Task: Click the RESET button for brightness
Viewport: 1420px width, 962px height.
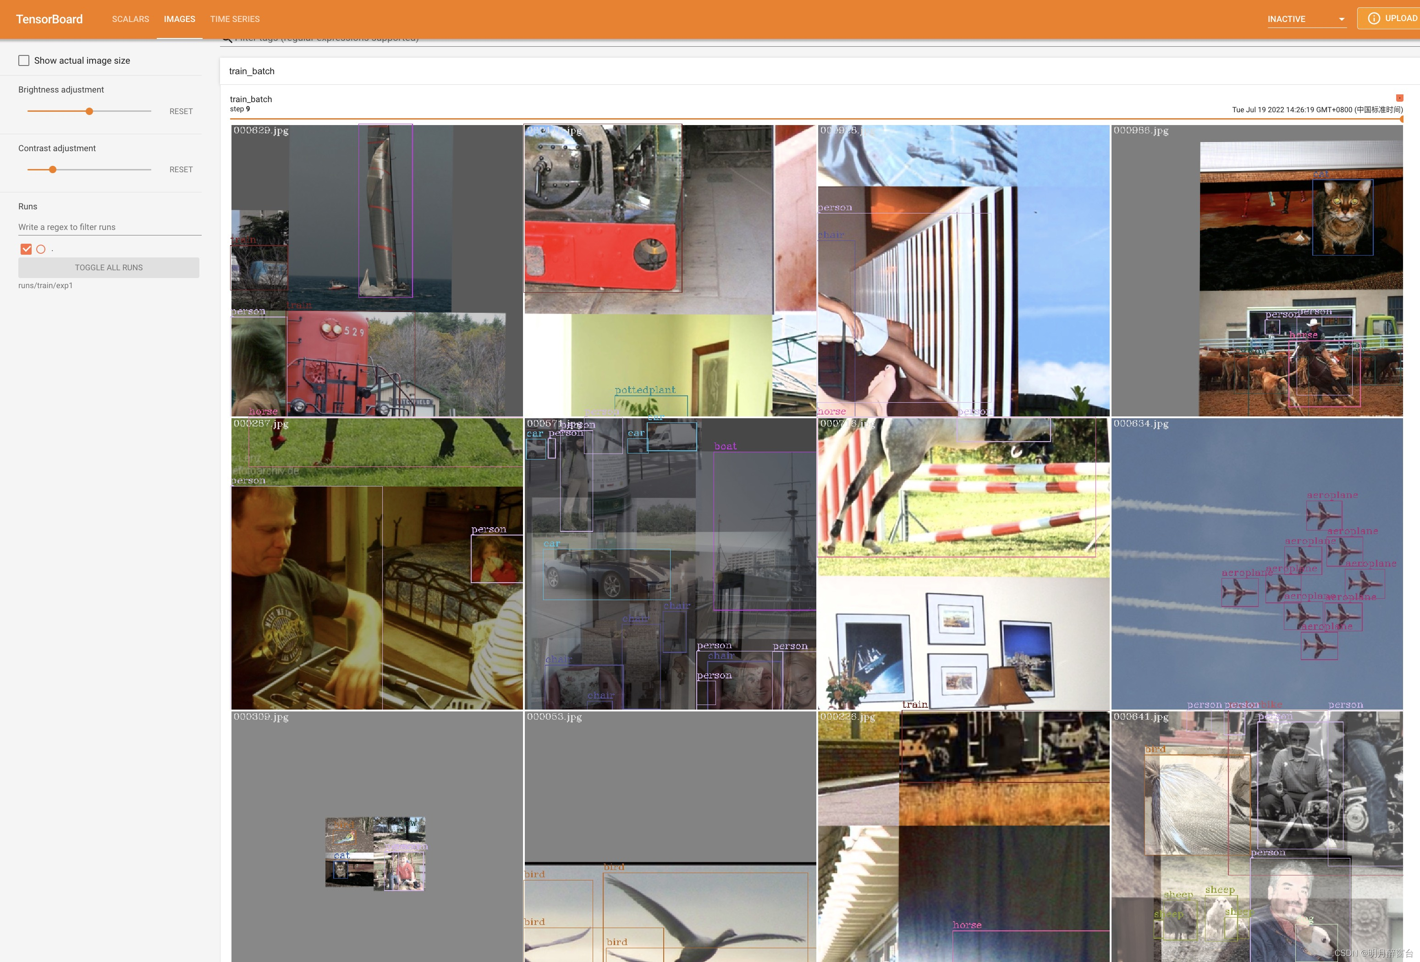Action: pyautogui.click(x=181, y=110)
